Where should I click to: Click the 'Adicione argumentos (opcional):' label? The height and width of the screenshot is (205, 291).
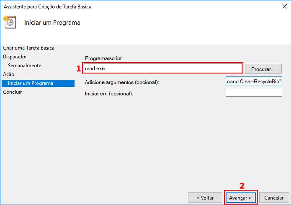pyautogui.click(x=122, y=82)
